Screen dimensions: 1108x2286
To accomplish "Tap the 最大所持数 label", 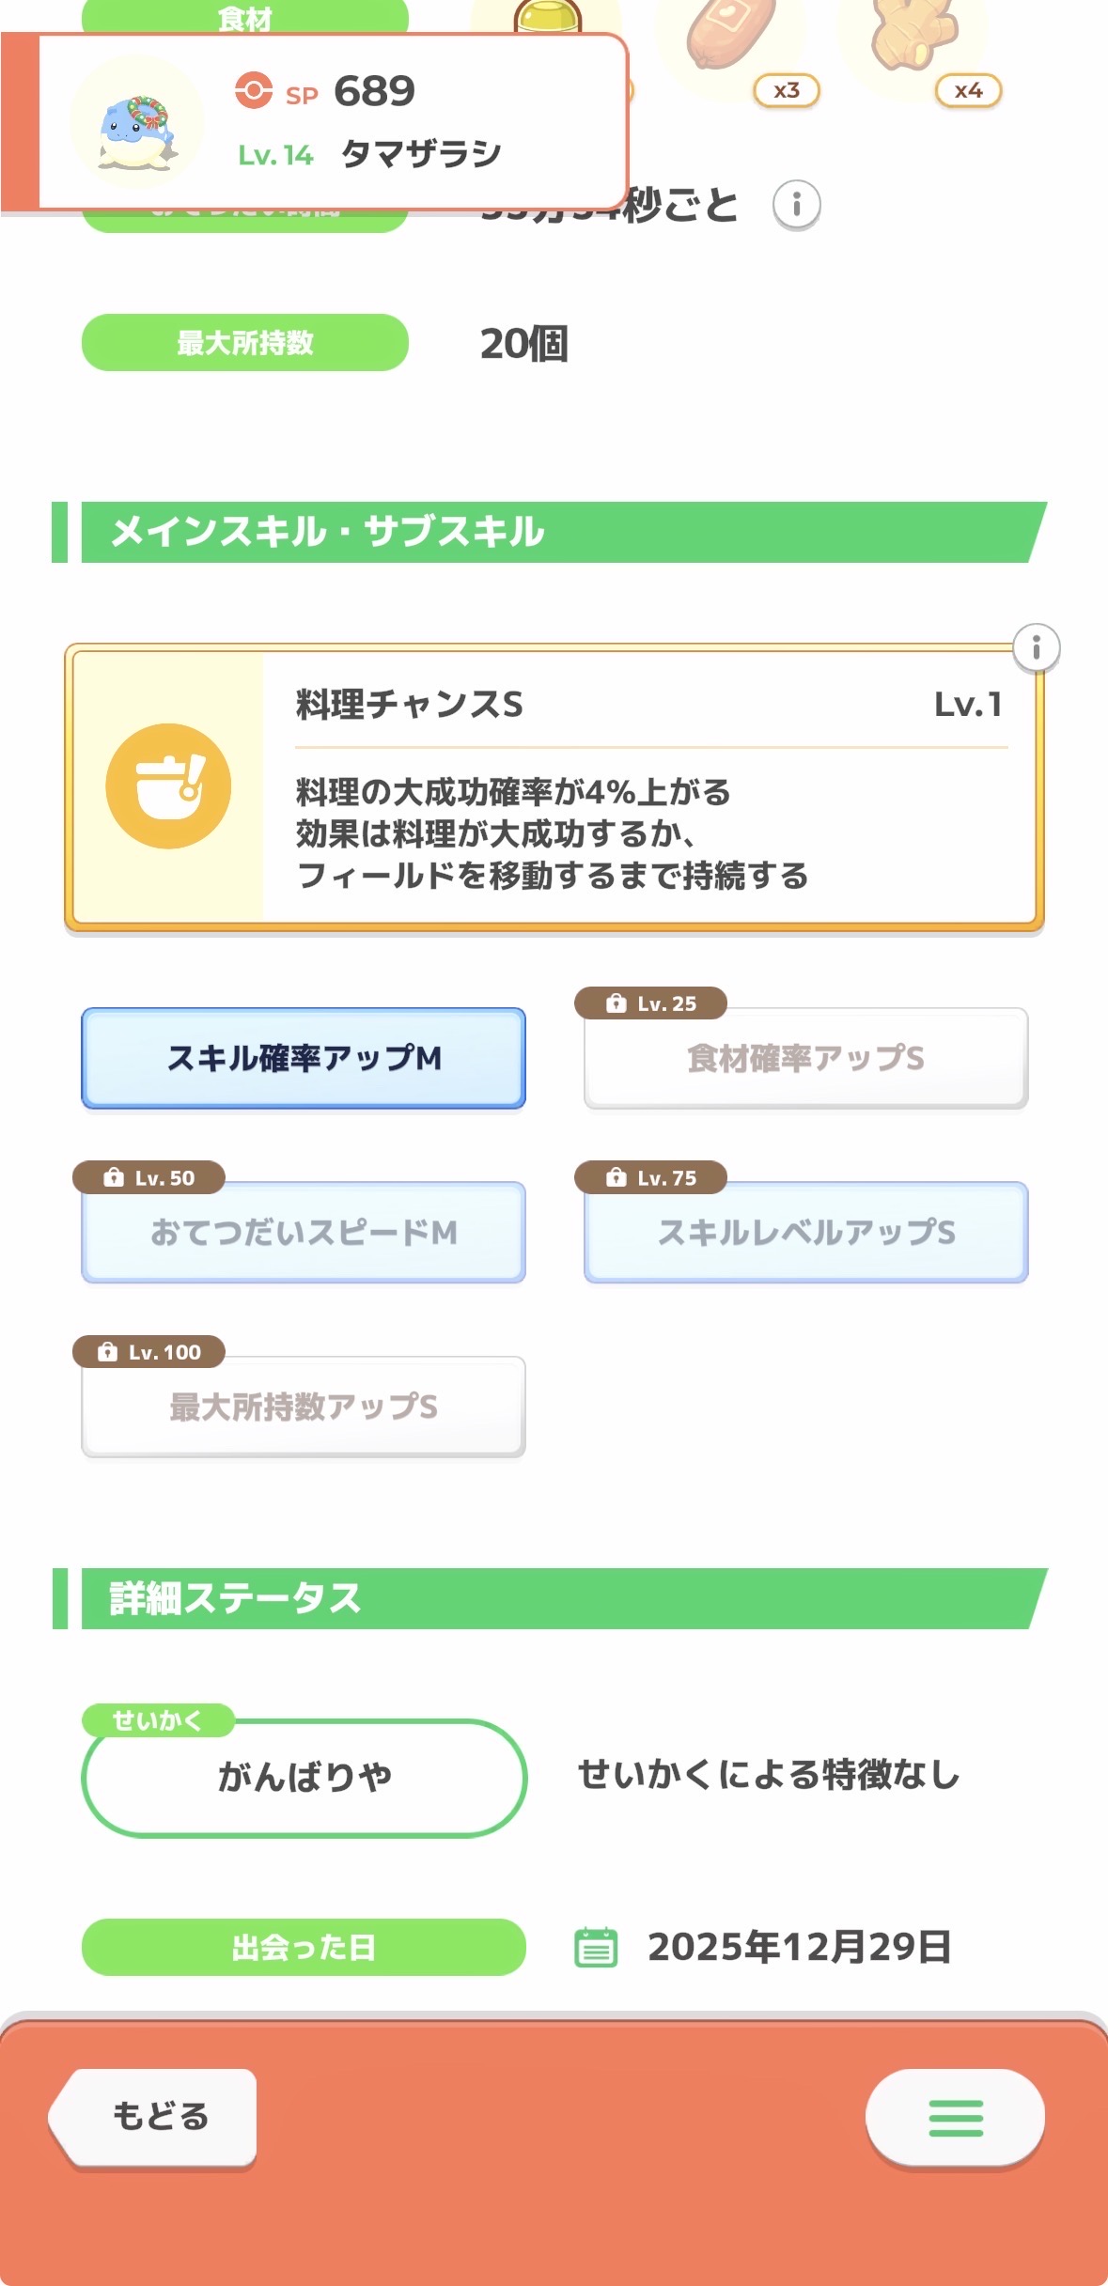I will point(245,343).
